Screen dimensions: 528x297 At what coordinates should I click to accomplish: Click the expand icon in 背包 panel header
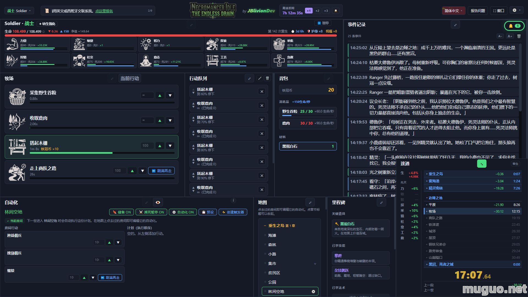click(328, 79)
